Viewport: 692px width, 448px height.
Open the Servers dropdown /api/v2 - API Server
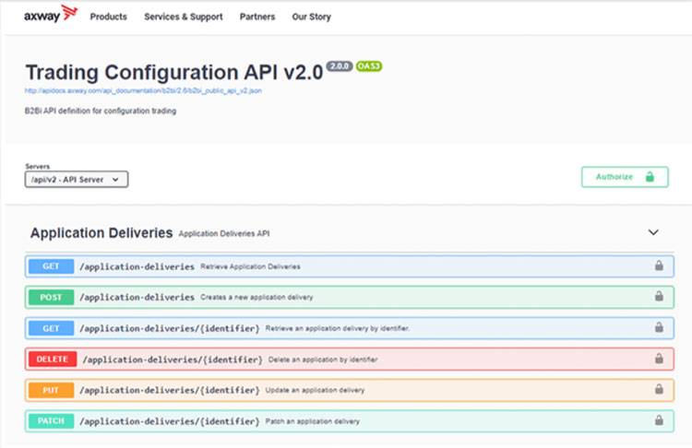77,180
